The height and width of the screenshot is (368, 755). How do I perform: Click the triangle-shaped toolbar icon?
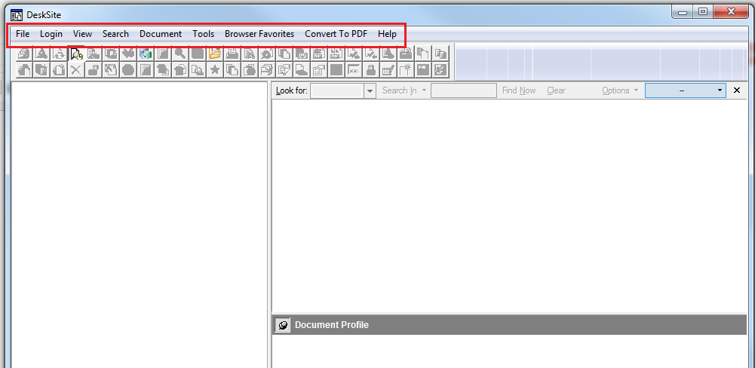tap(42, 54)
